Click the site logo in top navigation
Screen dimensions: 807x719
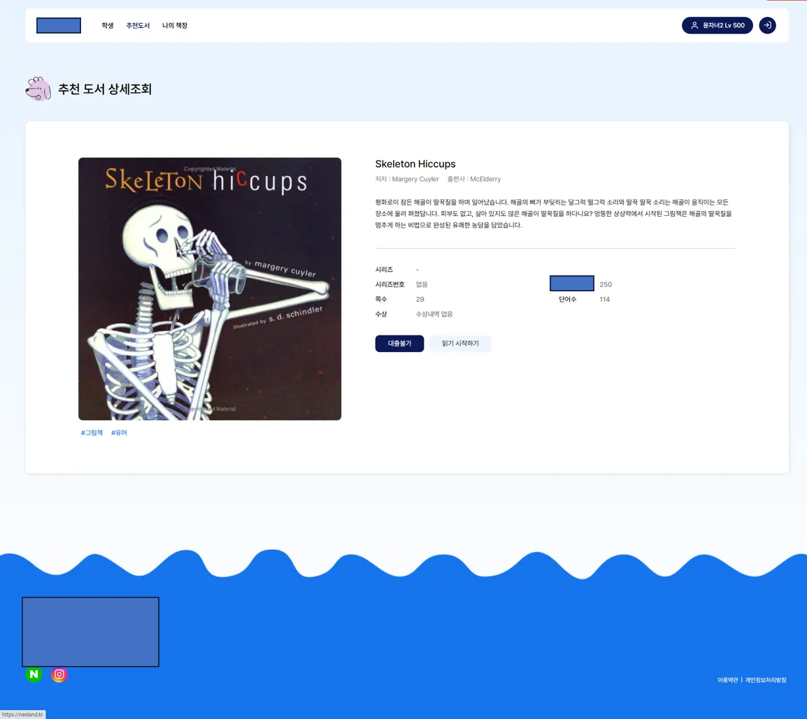[59, 26]
